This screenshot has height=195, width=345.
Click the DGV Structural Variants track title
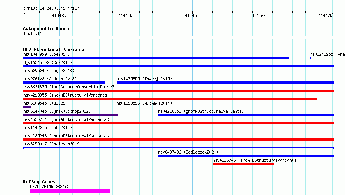(54, 50)
